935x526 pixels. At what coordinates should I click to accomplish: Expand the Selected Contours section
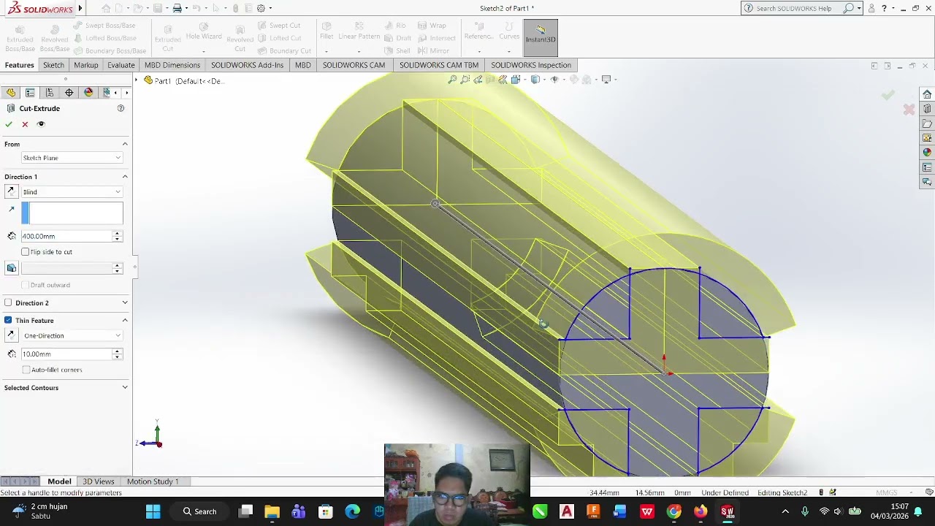coord(125,387)
